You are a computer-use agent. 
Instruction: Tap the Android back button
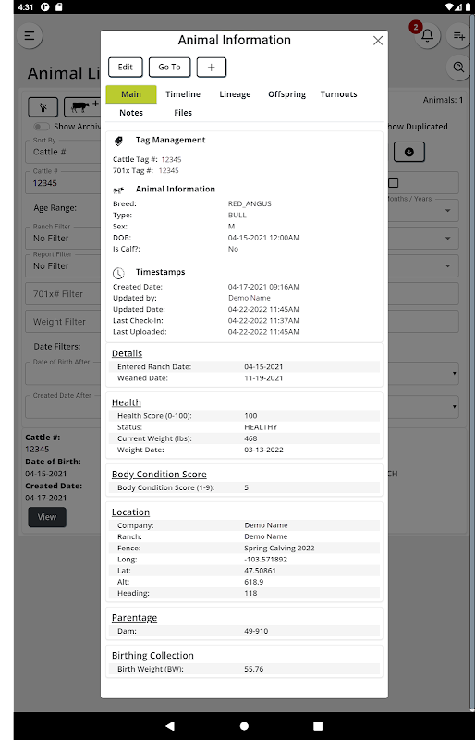(x=170, y=726)
